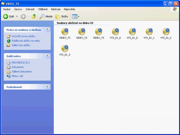This screenshot has width=180, height=135.
Task: Open REKONDICE (D:) drive link
Action: click(21, 63)
